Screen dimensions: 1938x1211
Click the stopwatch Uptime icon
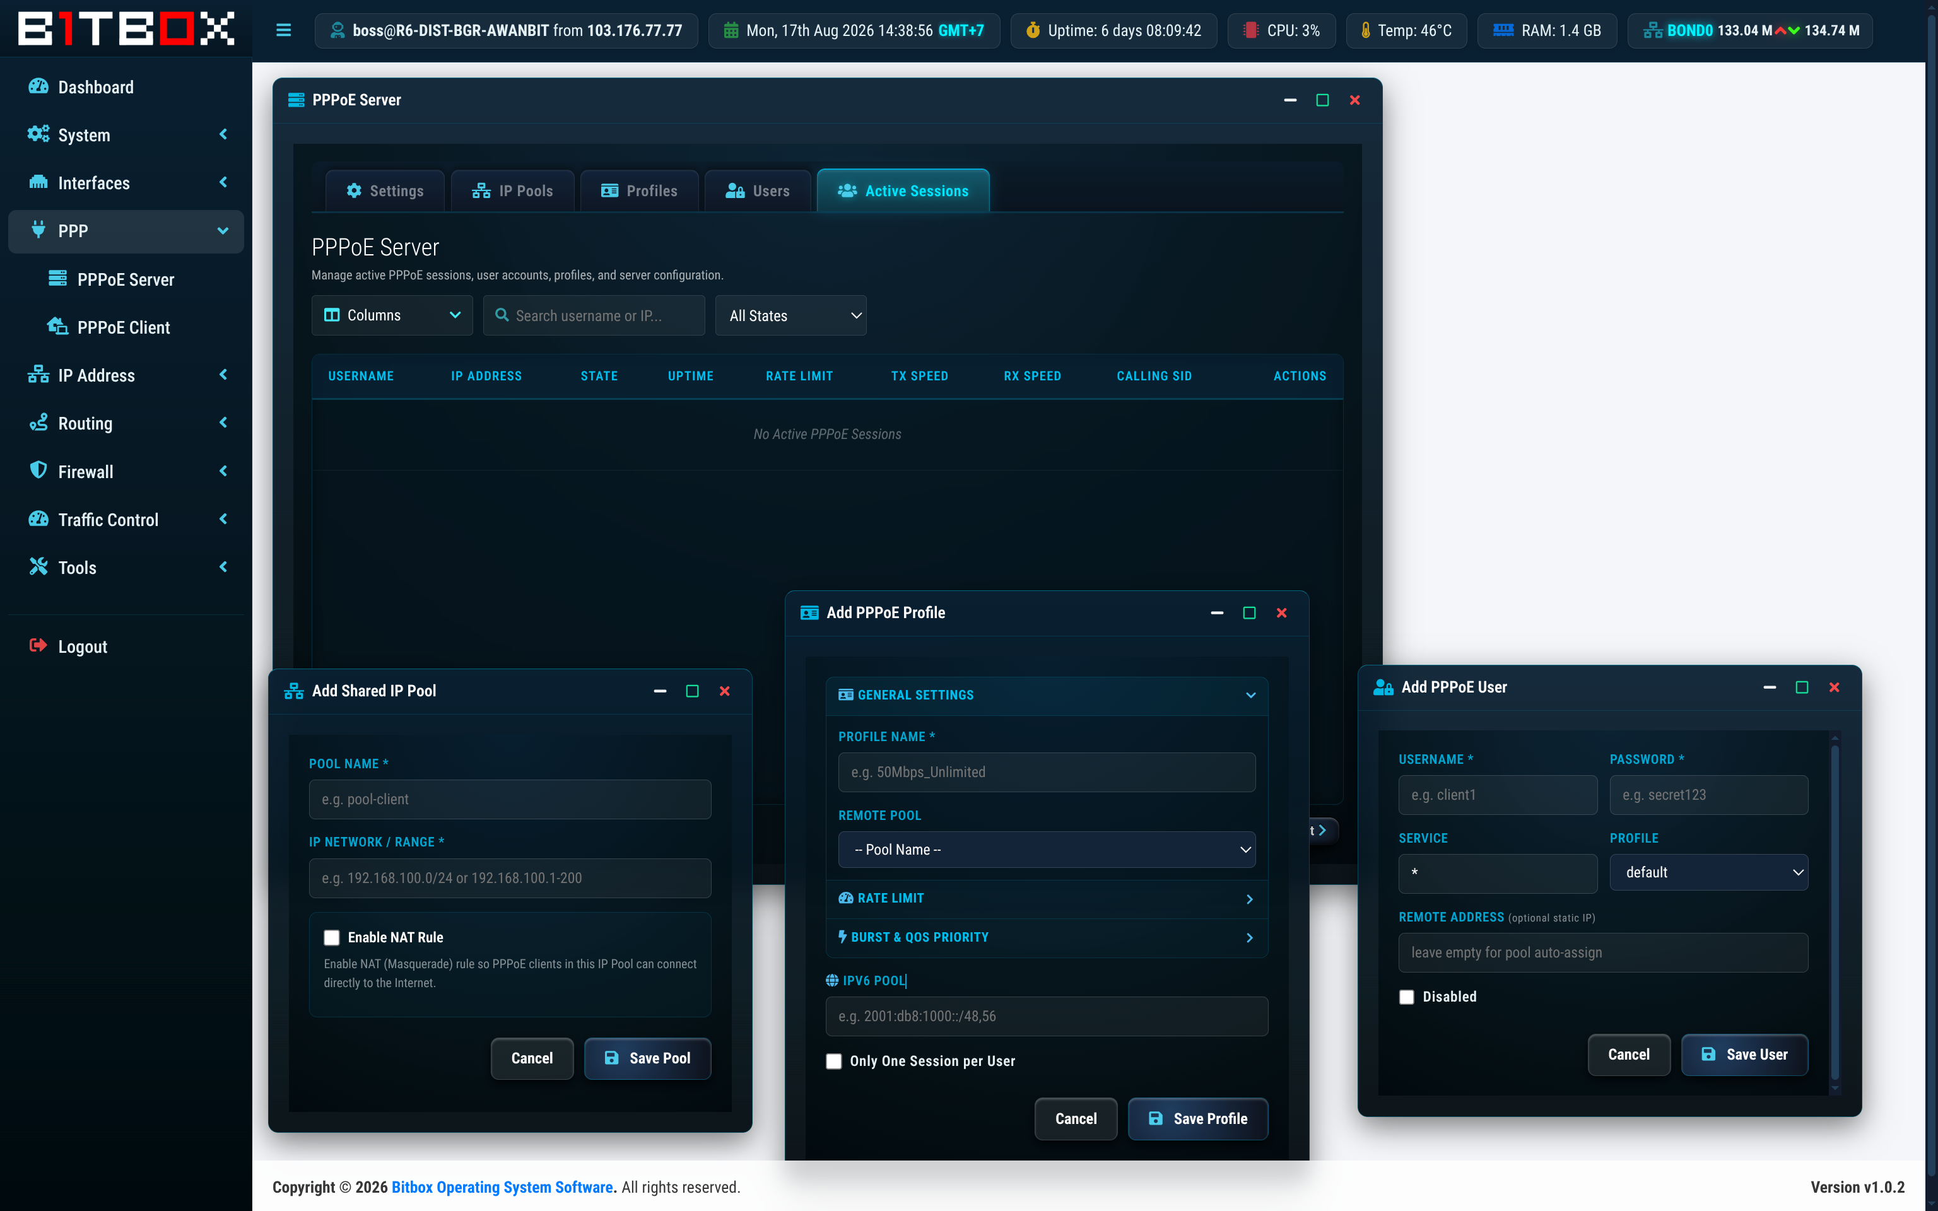pos(1033,30)
